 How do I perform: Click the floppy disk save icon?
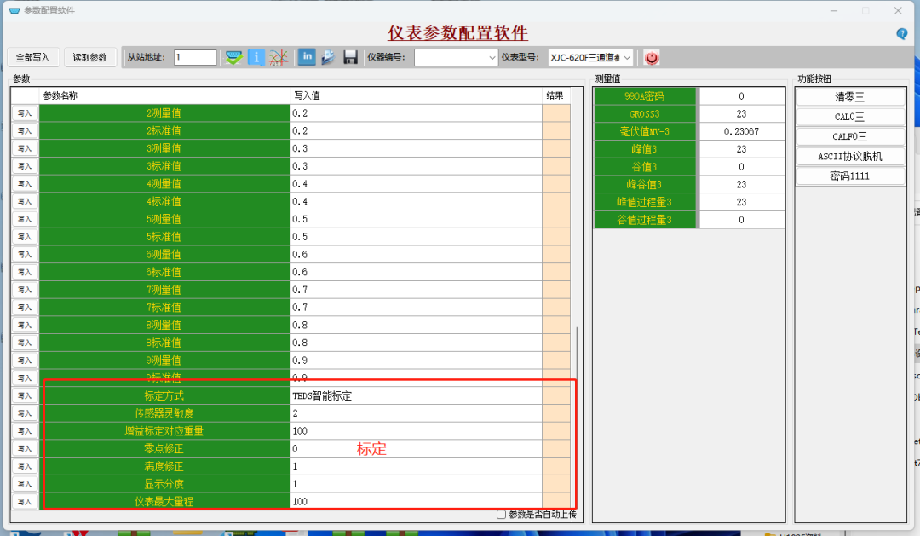350,57
